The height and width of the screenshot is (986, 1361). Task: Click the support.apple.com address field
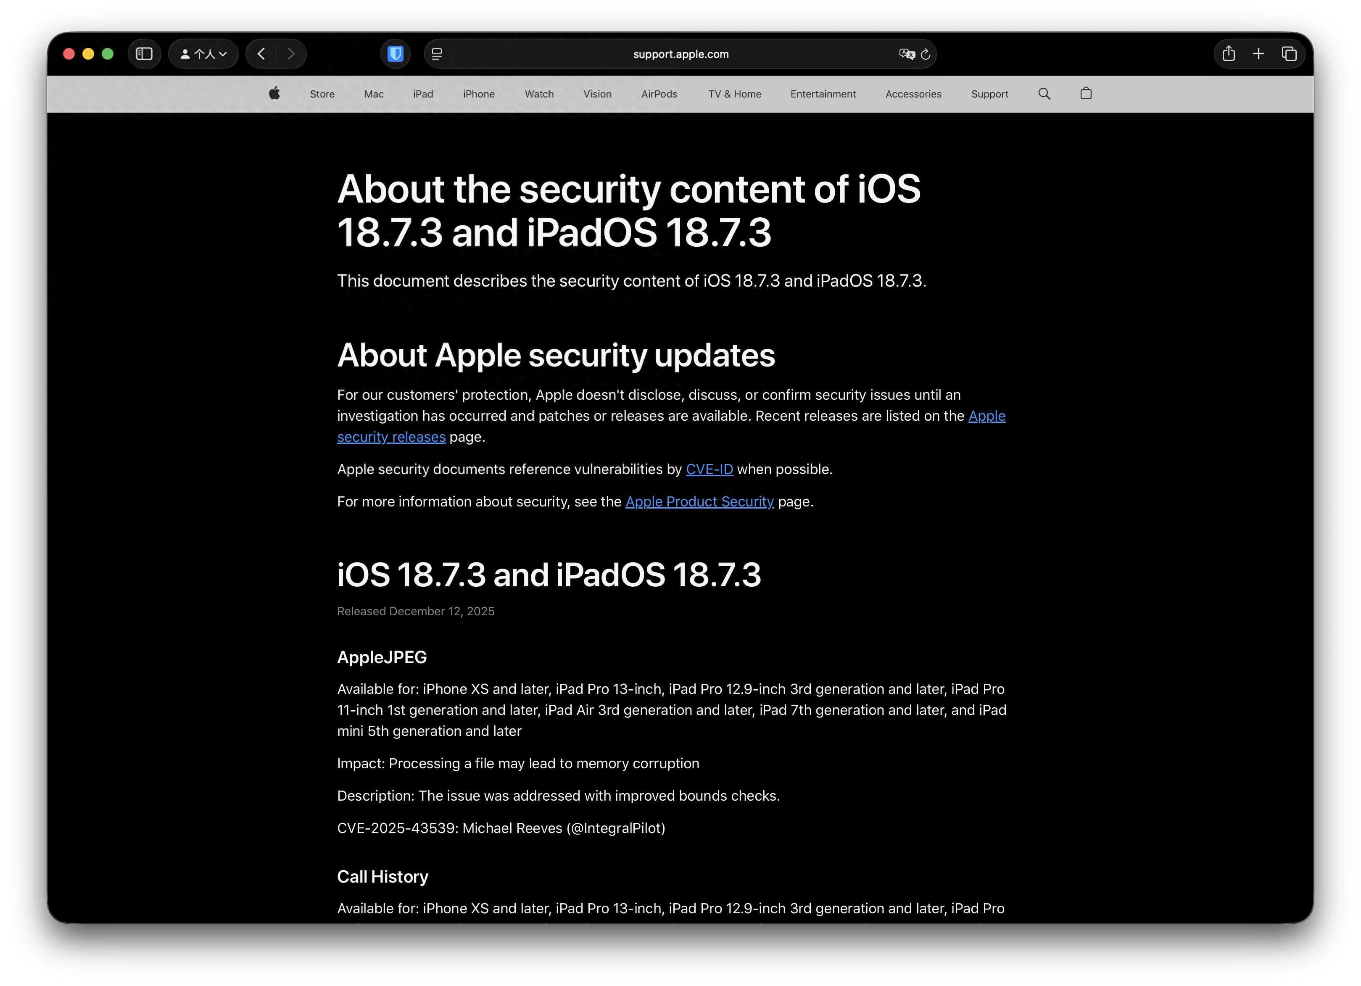click(x=680, y=54)
